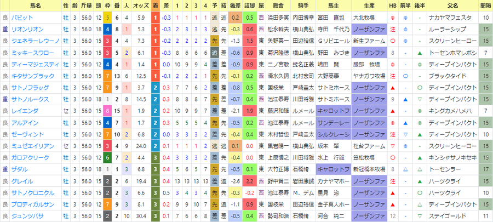
Task: Select jockey cell 岩田康誠
Action: pos(303,181)
